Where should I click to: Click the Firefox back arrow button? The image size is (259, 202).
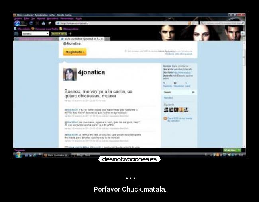[x=17, y=23]
